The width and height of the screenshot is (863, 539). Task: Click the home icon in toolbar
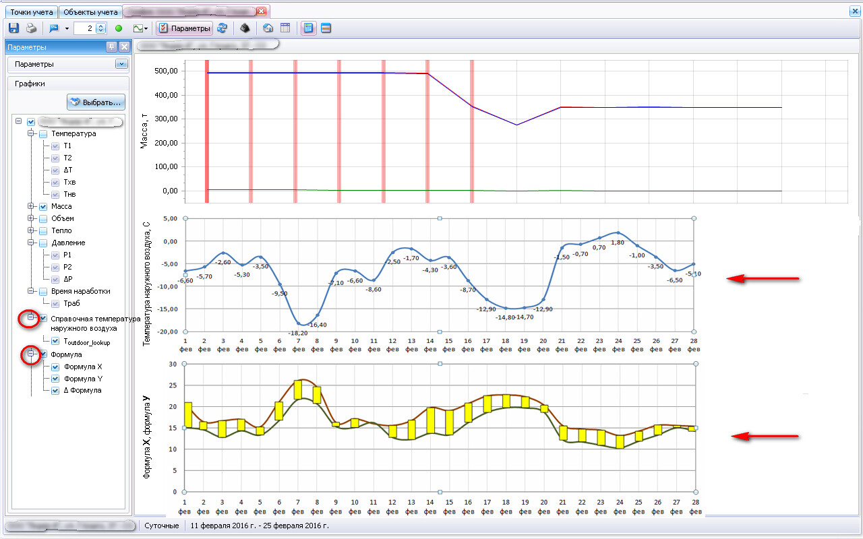click(x=268, y=28)
